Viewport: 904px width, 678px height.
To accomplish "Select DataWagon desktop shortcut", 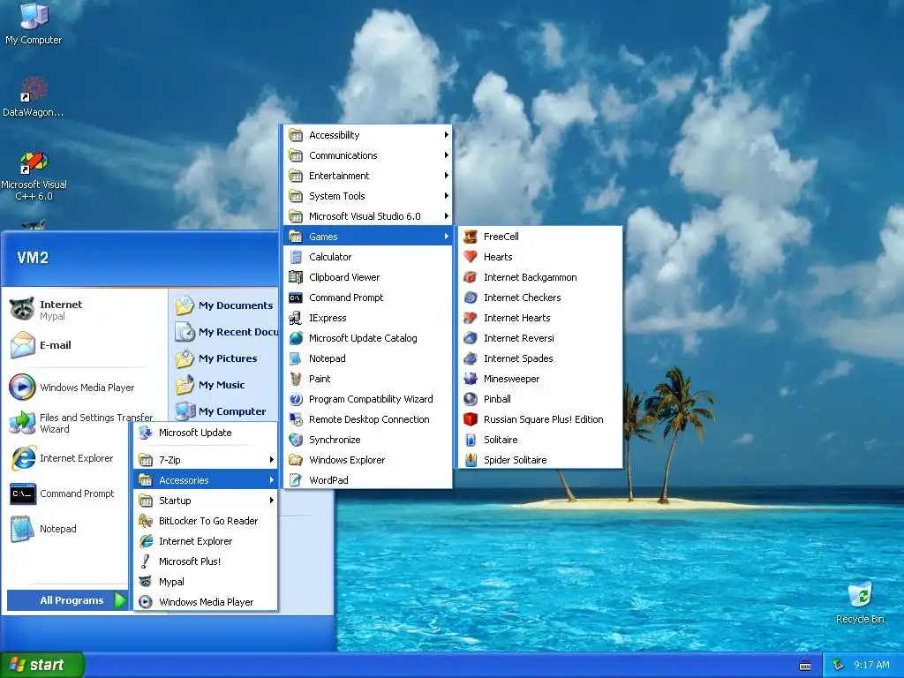I will 34,97.
